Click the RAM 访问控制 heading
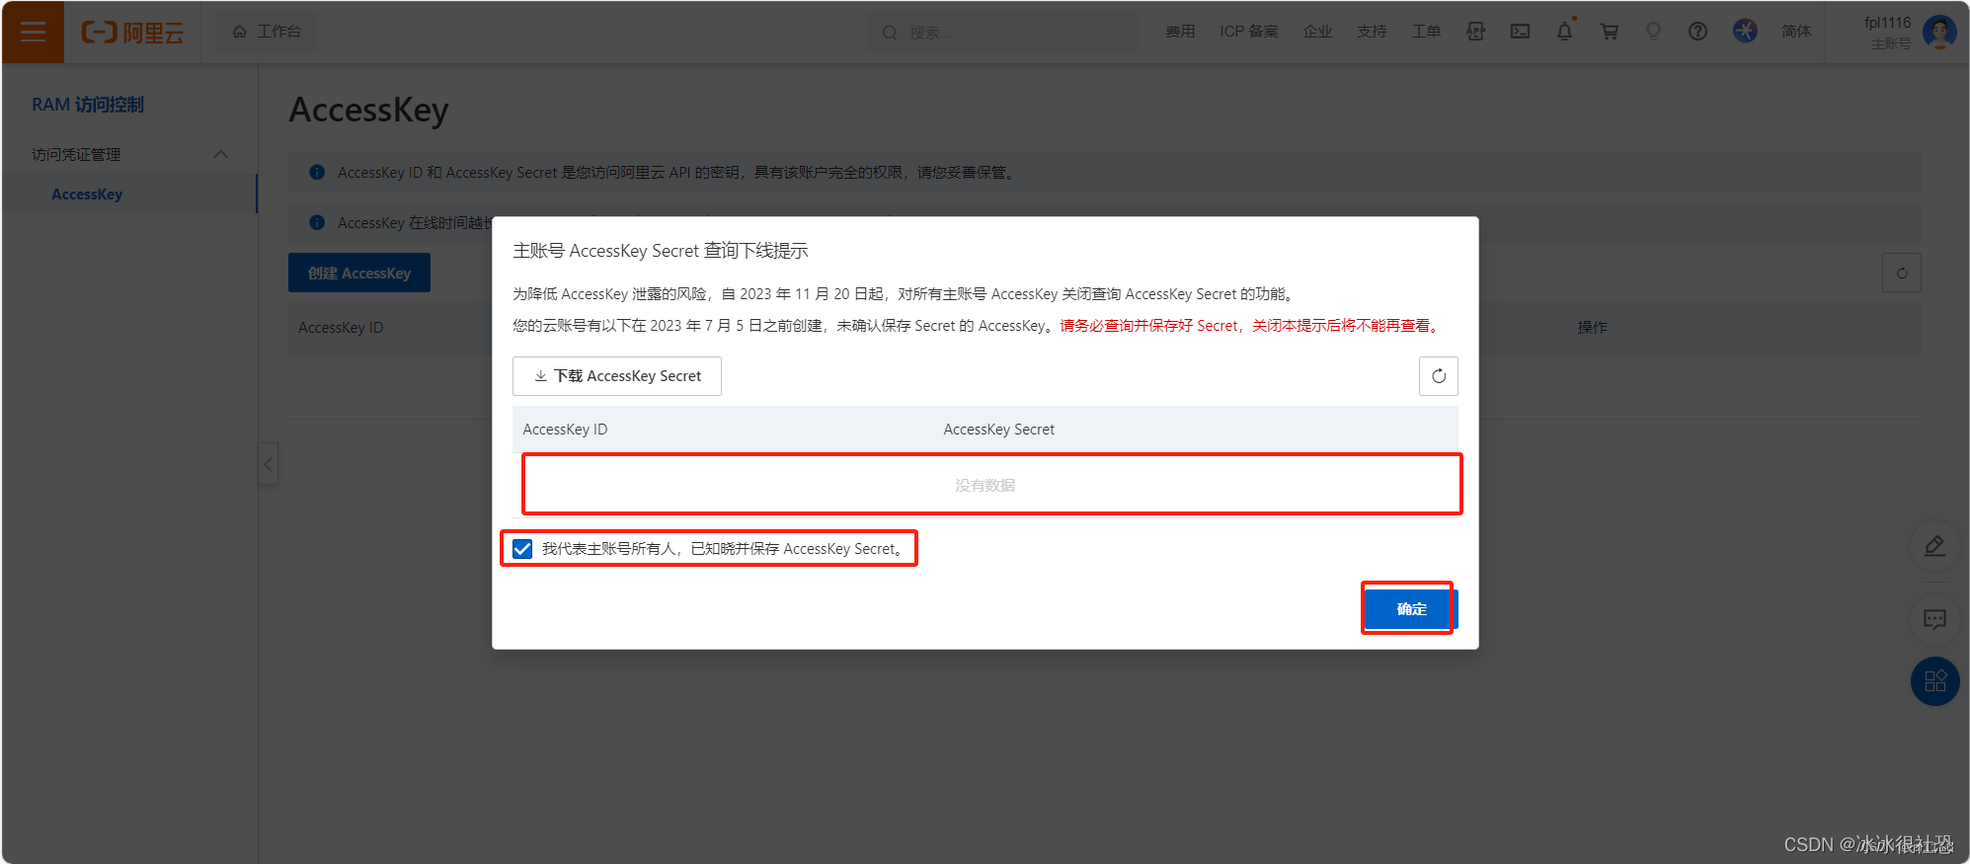 (x=88, y=105)
